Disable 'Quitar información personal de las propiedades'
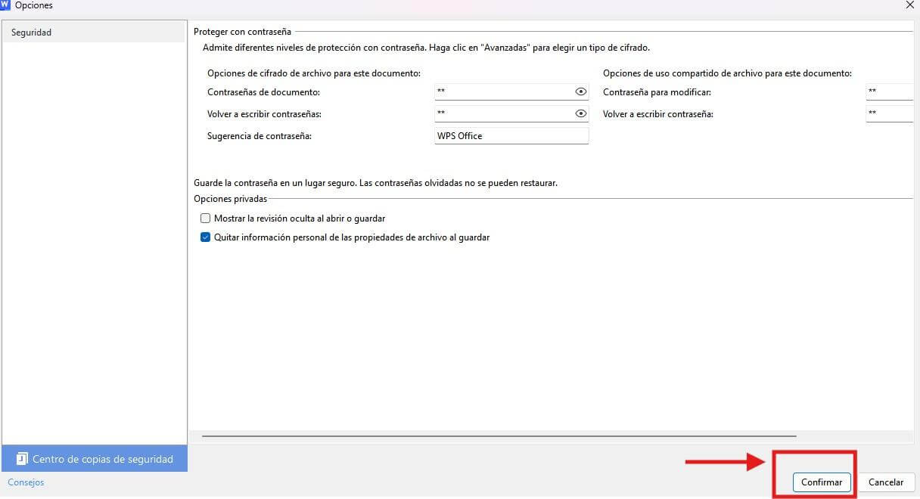 coord(205,237)
